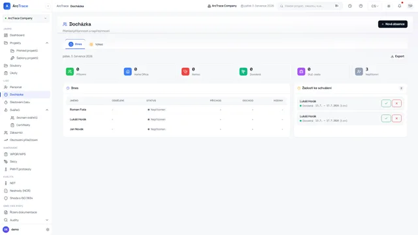Open settings gear next to demo user
Image resolution: width=418 pixels, height=235 pixels.
coord(48,229)
